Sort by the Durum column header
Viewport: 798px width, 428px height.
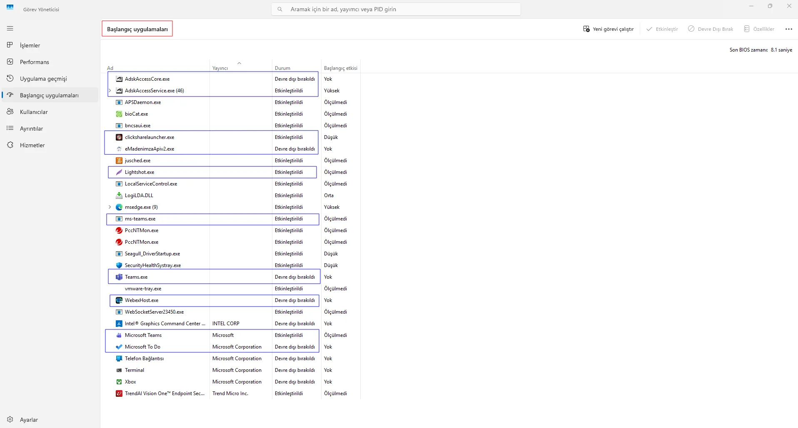pyautogui.click(x=282, y=68)
